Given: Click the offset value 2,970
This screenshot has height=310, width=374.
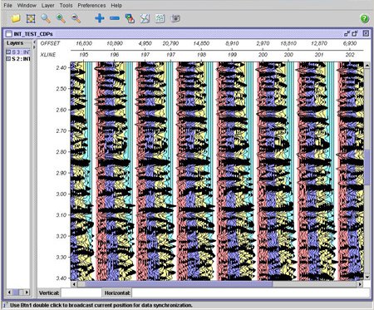Looking at the screenshot, I should (x=263, y=43).
